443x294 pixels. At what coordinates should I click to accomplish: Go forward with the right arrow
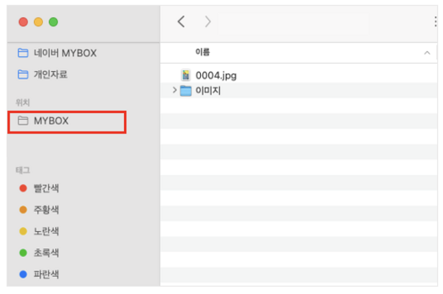(x=207, y=21)
